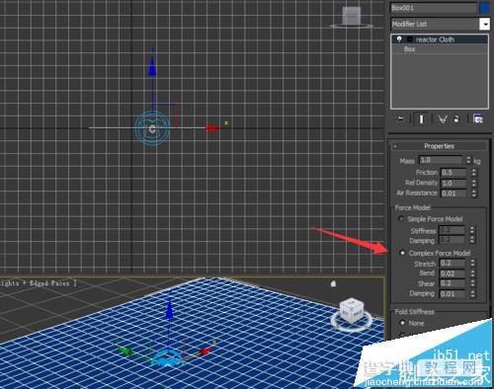Select the reactor Cloth modifier in stack

[x=440, y=39]
